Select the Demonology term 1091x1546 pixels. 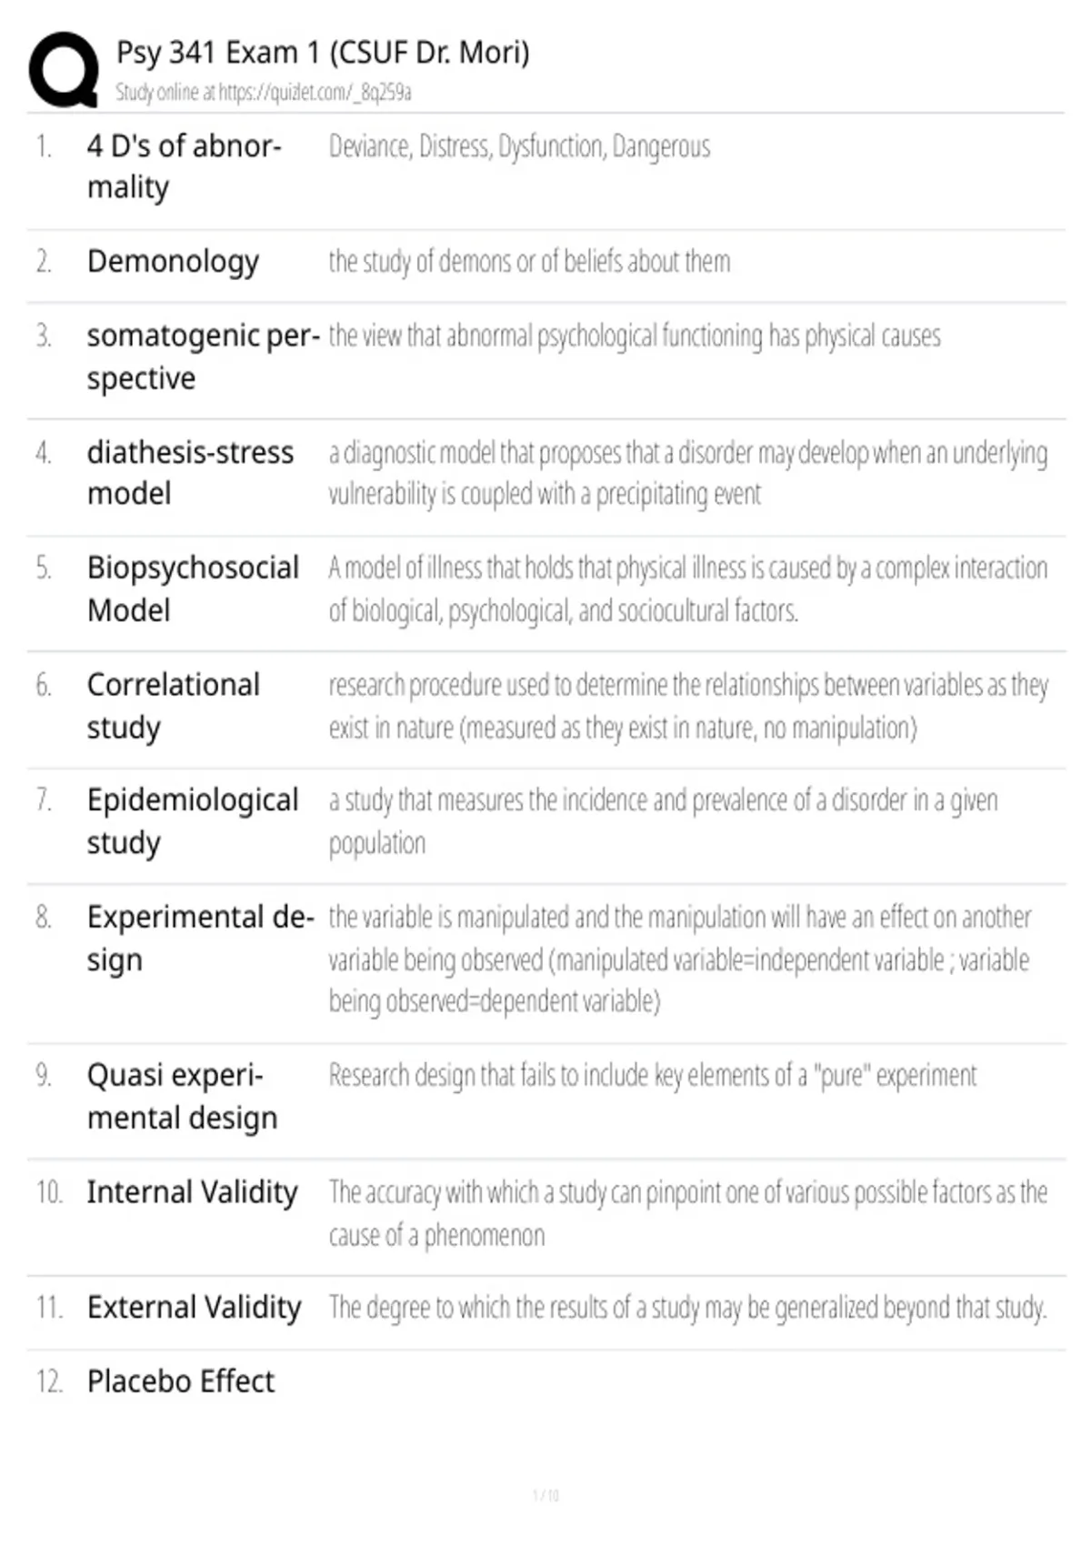pos(173,262)
